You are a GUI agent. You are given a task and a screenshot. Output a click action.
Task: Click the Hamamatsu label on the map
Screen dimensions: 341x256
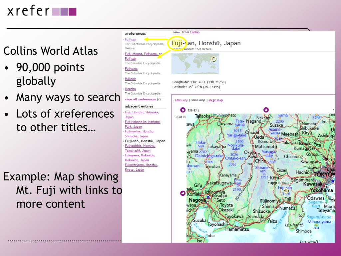237,229
